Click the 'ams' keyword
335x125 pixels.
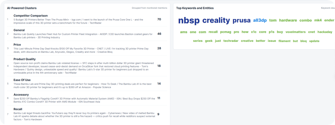184,32
